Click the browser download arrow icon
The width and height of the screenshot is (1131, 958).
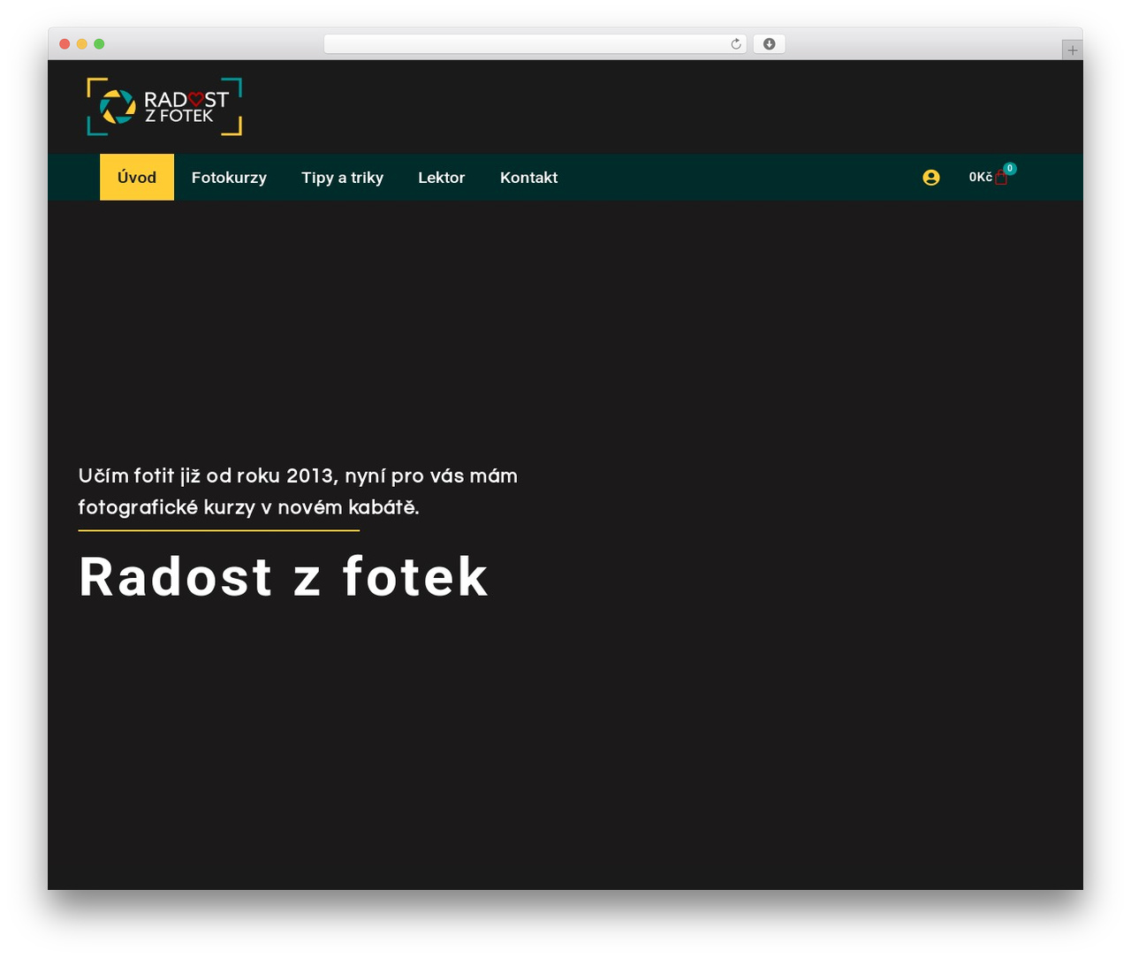tap(770, 44)
